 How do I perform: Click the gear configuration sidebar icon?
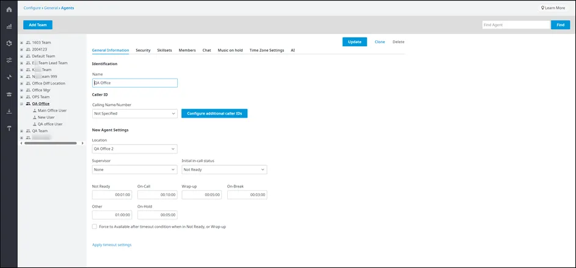(9, 43)
